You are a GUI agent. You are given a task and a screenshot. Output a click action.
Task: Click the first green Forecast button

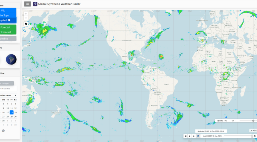tap(8, 27)
